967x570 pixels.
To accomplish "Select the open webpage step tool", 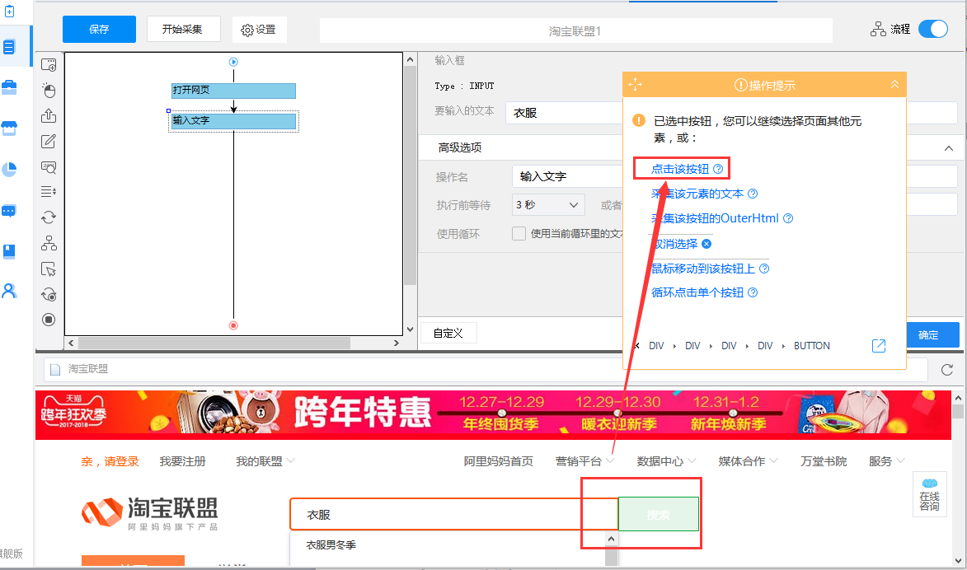I will pyautogui.click(x=49, y=65).
